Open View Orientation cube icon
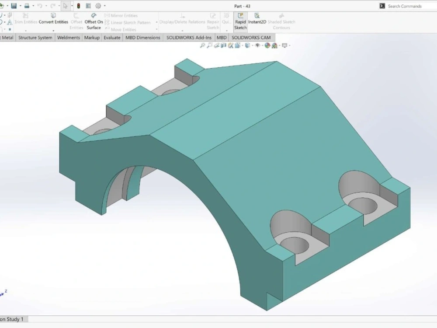Viewport: 437px width, 328px height. 237,45
